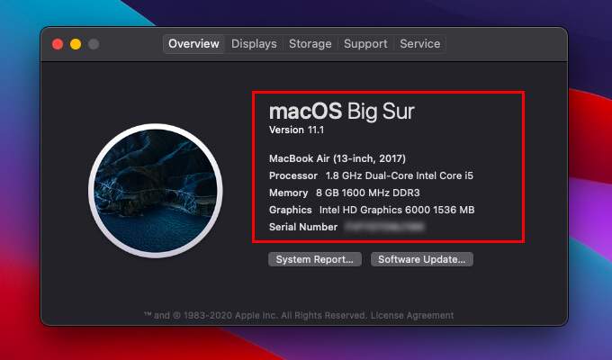Image resolution: width=612 pixels, height=360 pixels.
Task: Close the About This Mac window
Action: (x=58, y=44)
